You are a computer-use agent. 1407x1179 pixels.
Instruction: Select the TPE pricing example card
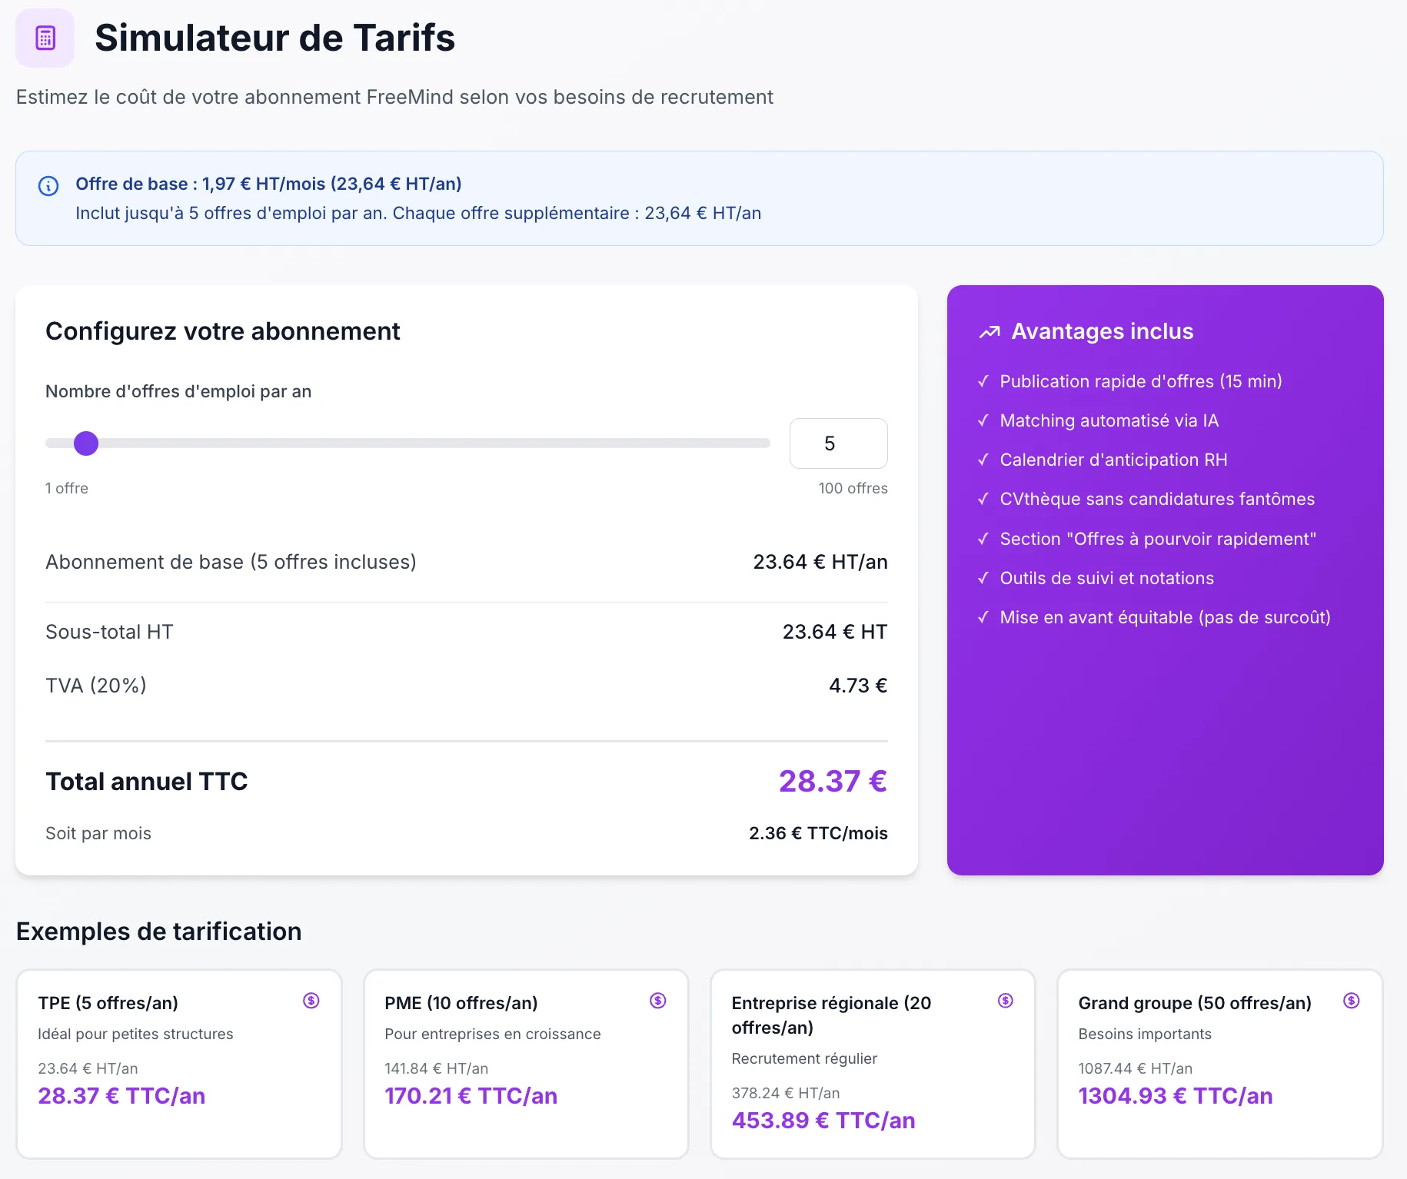pyautogui.click(x=178, y=1064)
